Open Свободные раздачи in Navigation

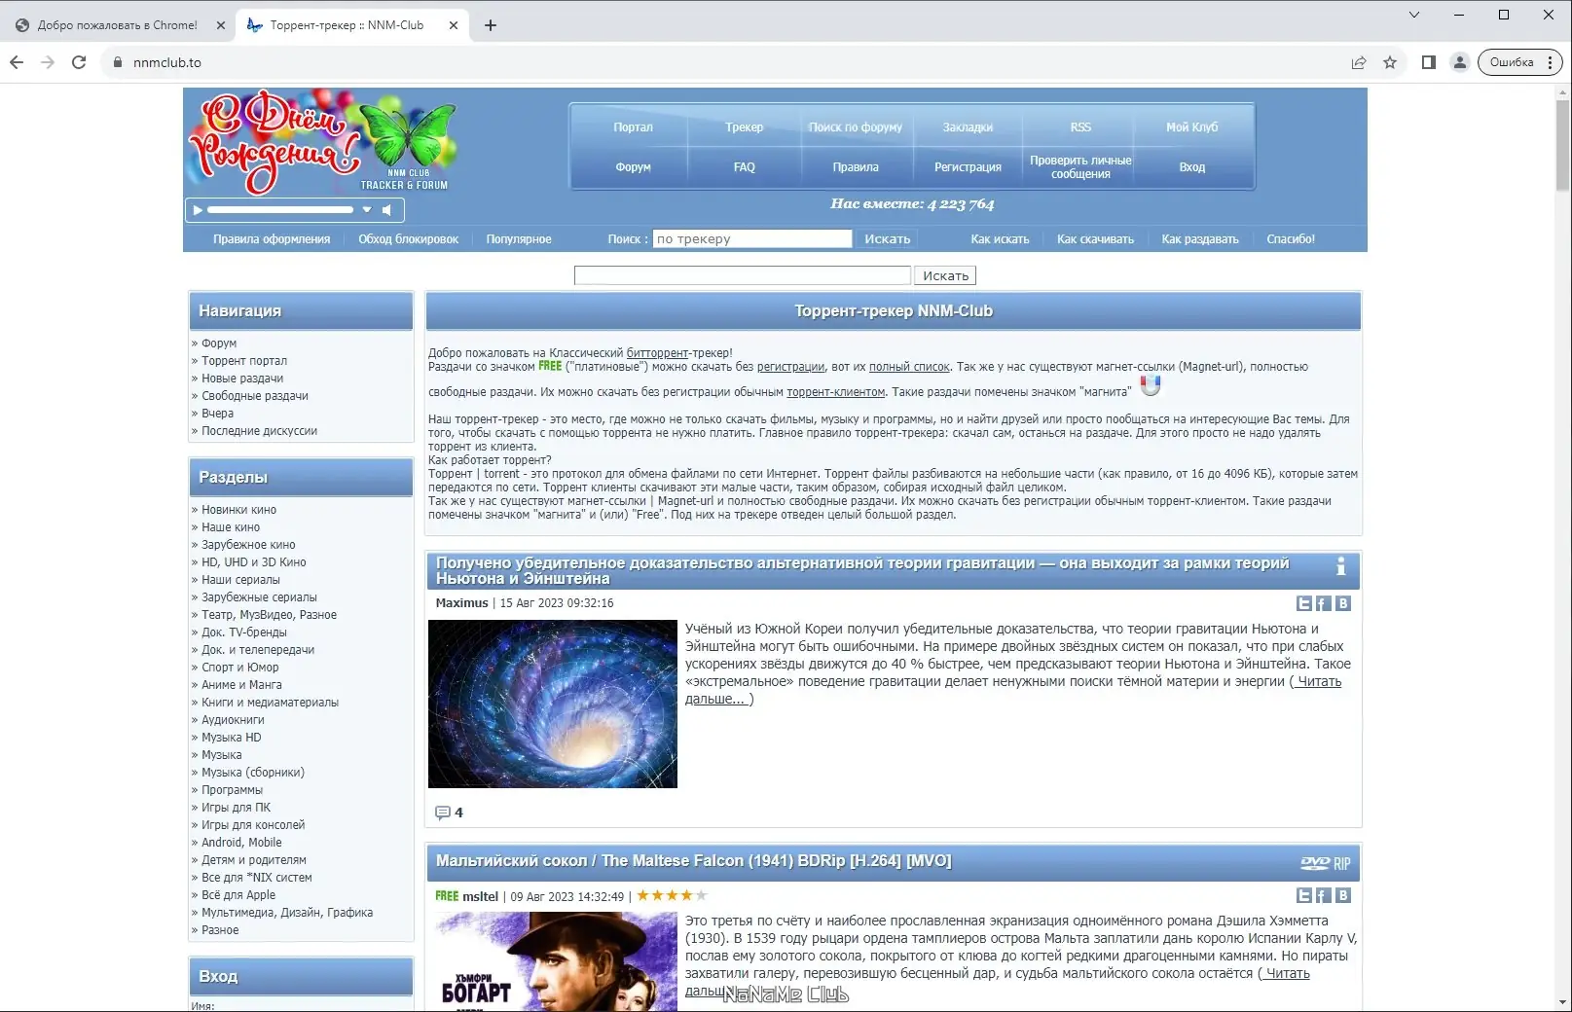255,396
